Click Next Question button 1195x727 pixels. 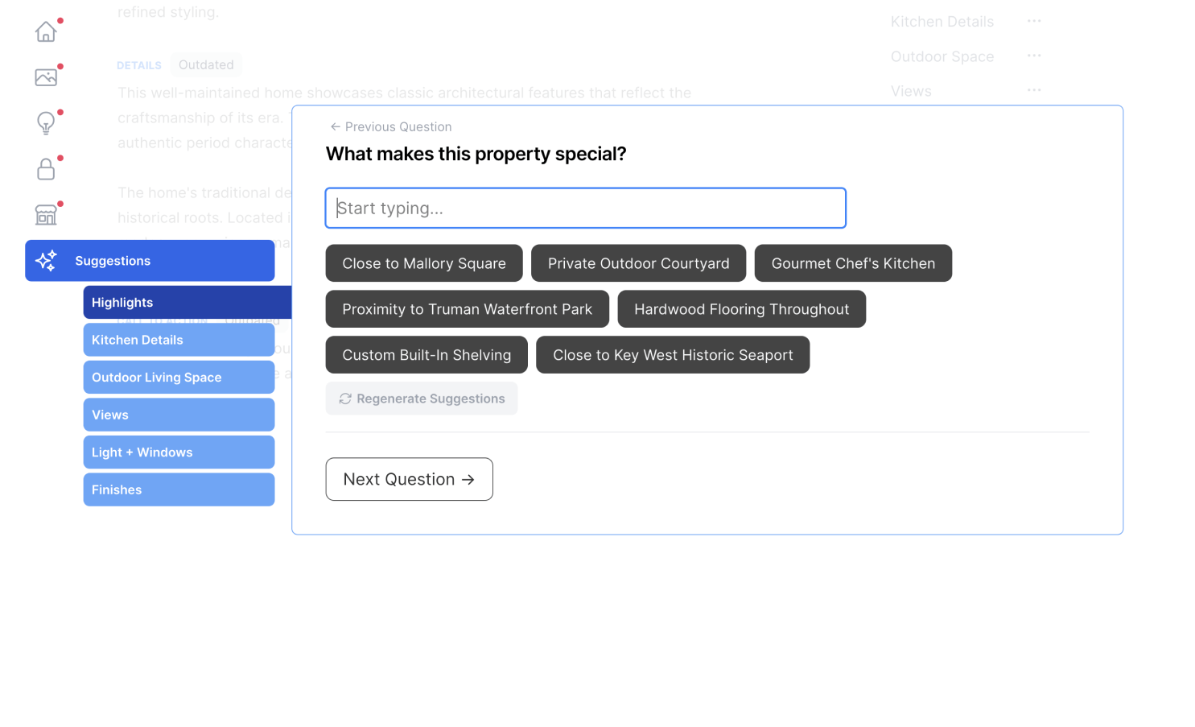pos(409,480)
